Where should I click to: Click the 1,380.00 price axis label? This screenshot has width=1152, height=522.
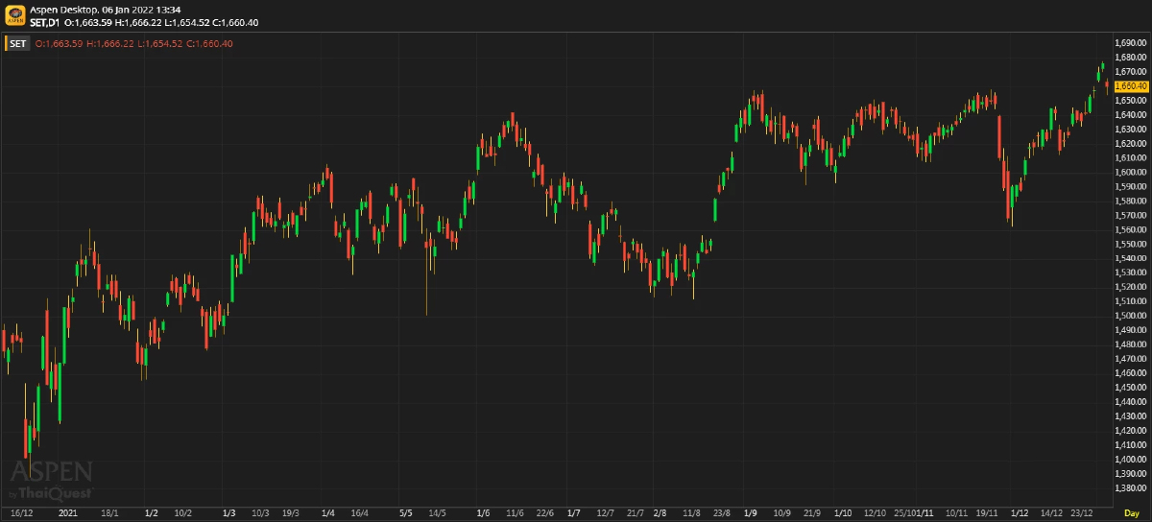click(x=1132, y=487)
